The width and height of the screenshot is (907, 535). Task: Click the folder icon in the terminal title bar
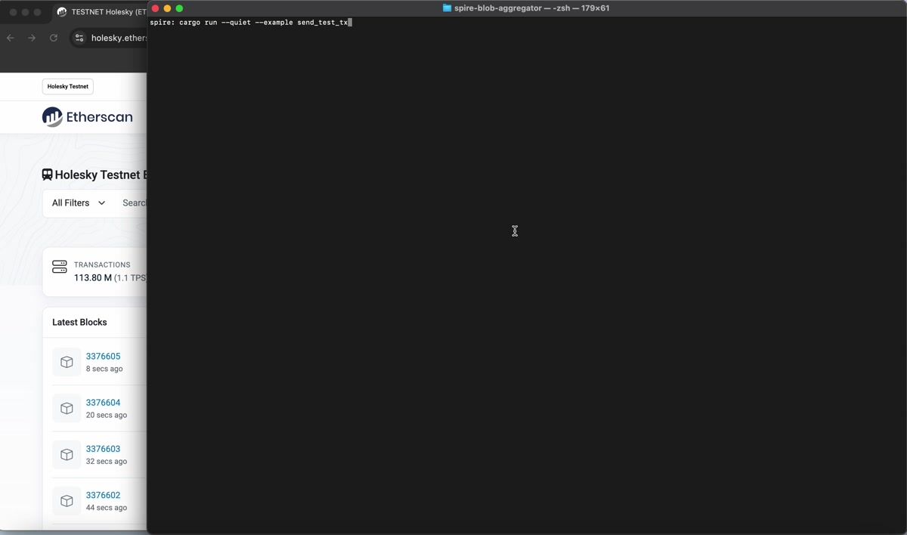445,8
